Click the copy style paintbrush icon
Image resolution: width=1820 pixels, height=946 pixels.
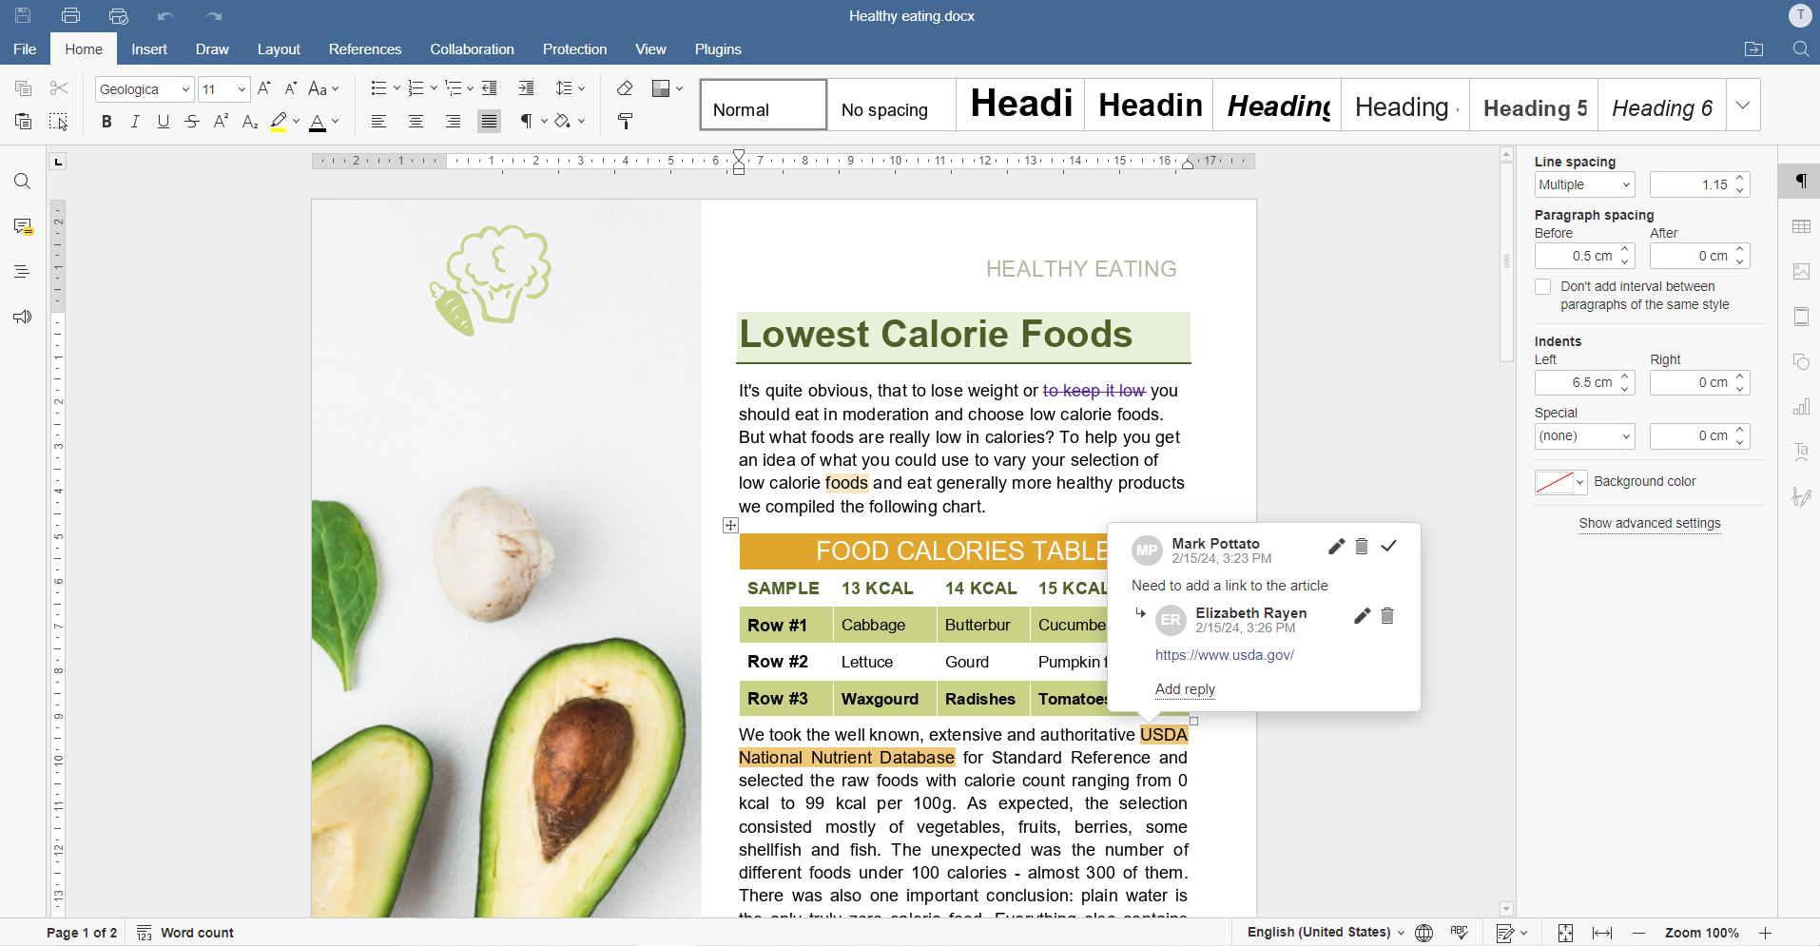point(625,122)
